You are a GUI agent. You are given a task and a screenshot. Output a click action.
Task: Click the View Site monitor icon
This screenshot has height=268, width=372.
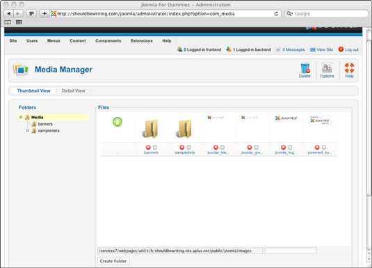(x=313, y=49)
